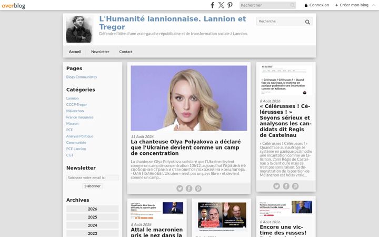Open the Macron category
The height and width of the screenshot is (237, 379).
(72, 123)
